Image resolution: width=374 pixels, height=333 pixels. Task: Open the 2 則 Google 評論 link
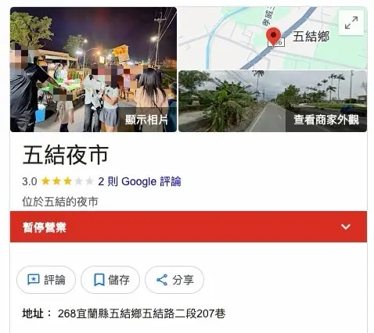pos(139,181)
